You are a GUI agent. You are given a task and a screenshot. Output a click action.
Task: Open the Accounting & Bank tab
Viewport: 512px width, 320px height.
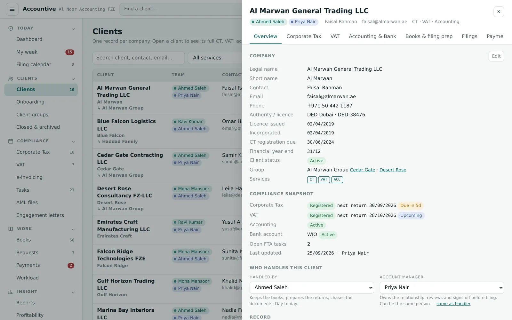tap(372, 36)
